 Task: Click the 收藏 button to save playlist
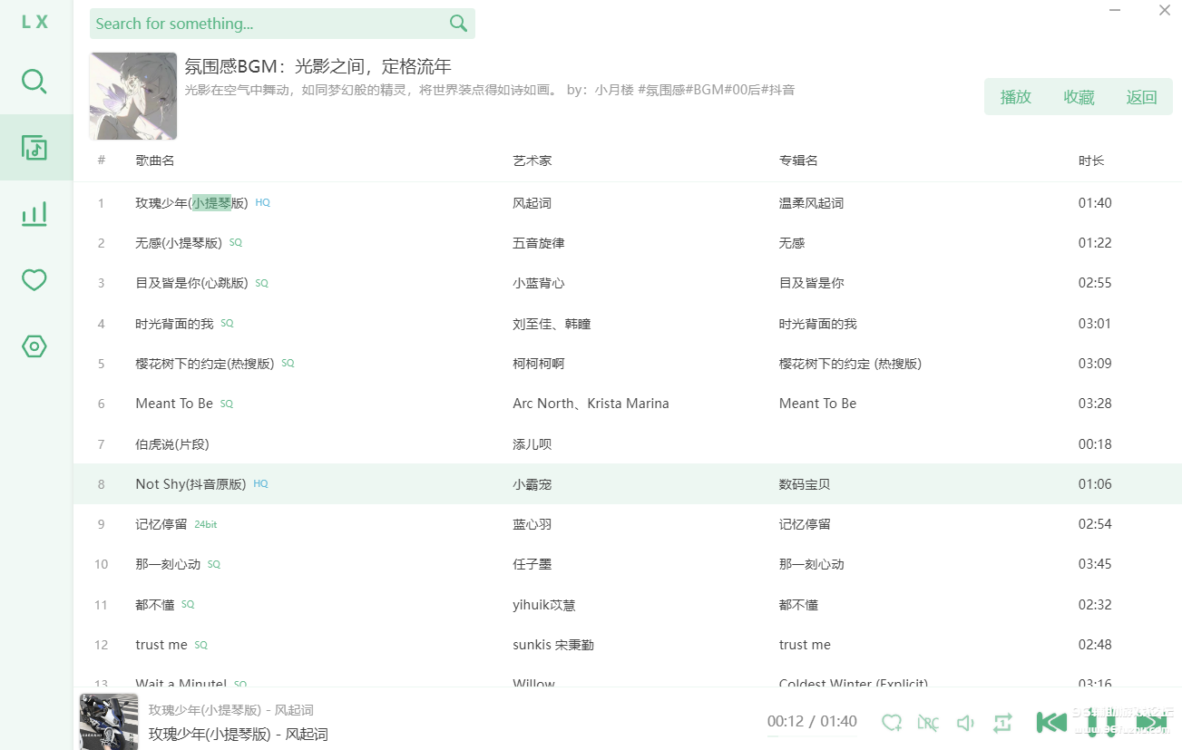tap(1079, 97)
